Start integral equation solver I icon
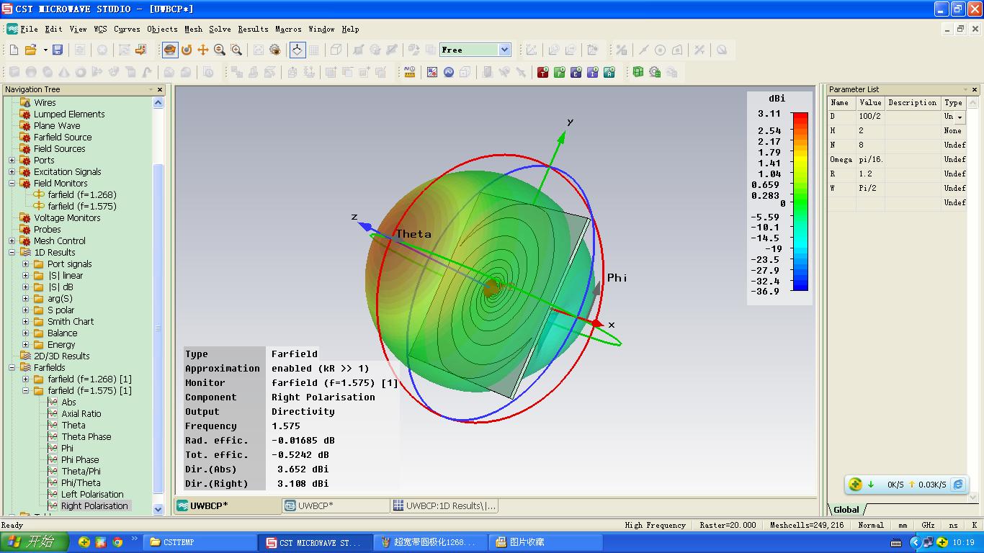This screenshot has height=553, width=984. pos(592,72)
